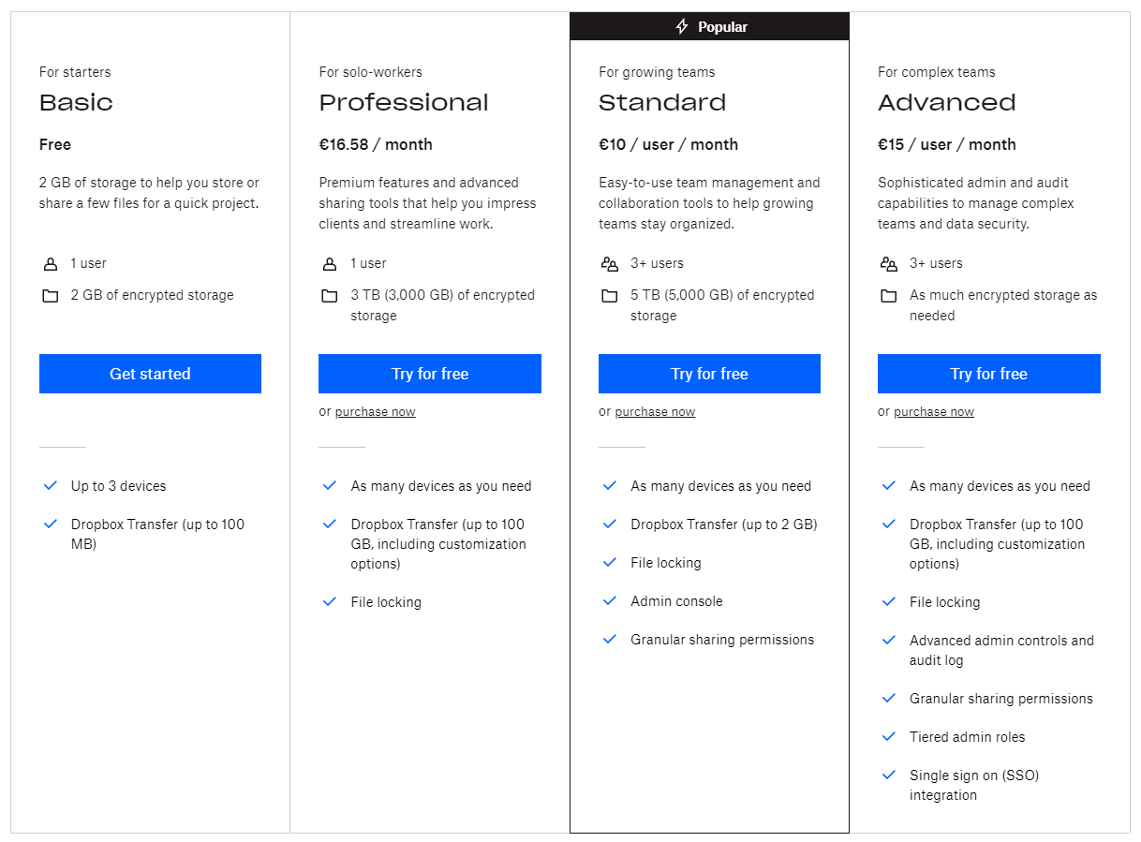Start the Professional plan free trial
Viewport: 1141px width, 842px height.
430,374
